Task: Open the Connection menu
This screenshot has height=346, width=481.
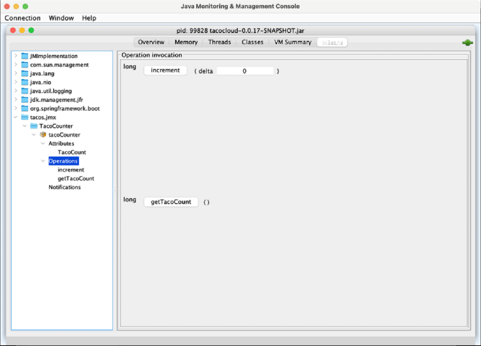Action: coord(23,18)
